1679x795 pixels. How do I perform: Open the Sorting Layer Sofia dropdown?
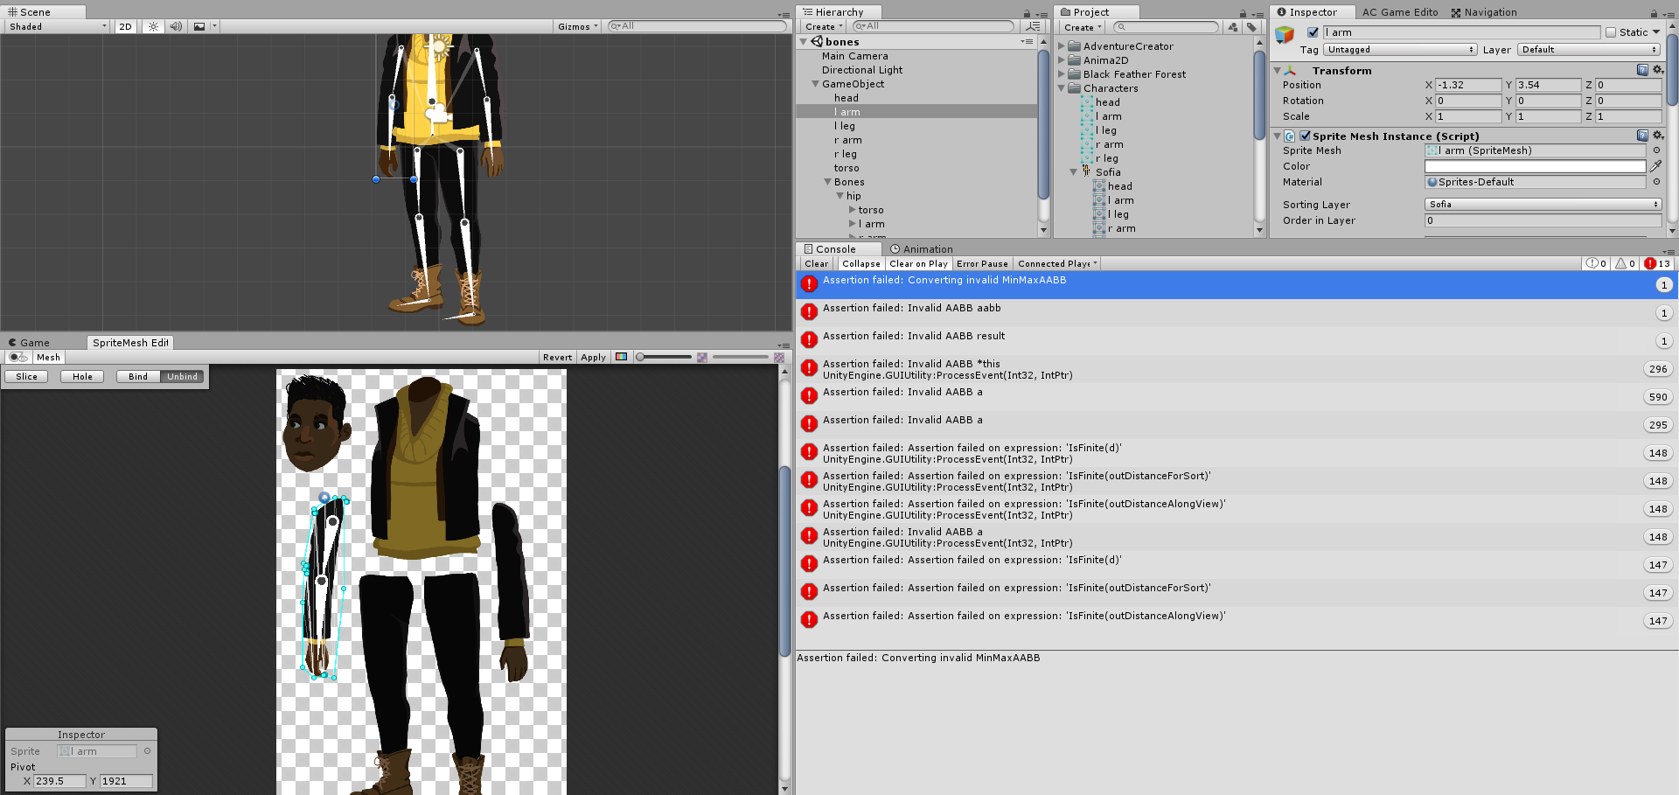(x=1542, y=204)
